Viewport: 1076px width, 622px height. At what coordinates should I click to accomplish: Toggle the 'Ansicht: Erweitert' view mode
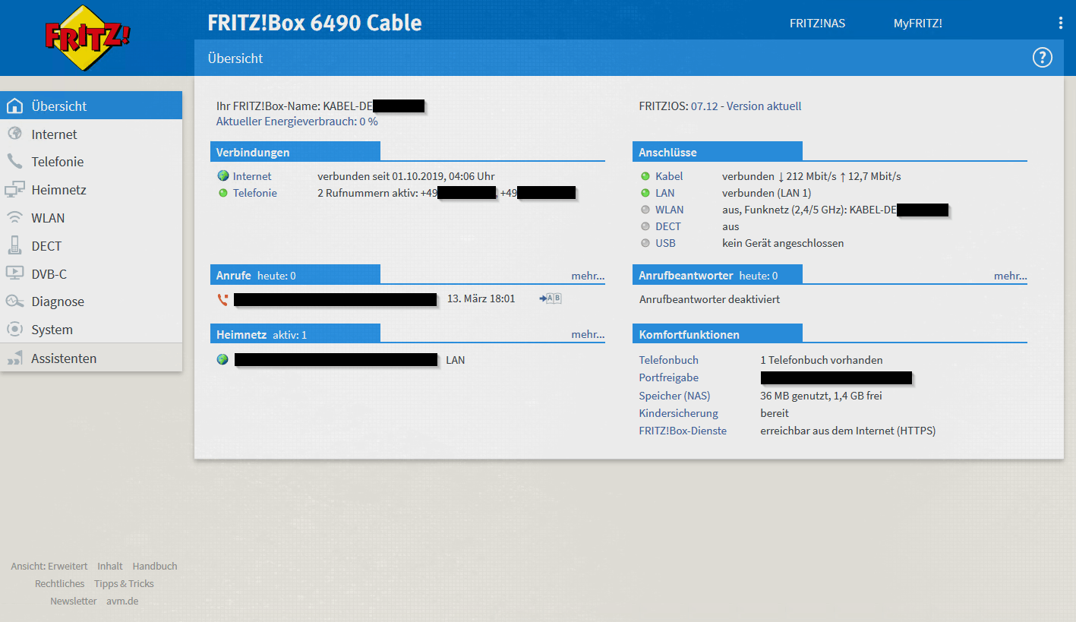[x=49, y=567]
